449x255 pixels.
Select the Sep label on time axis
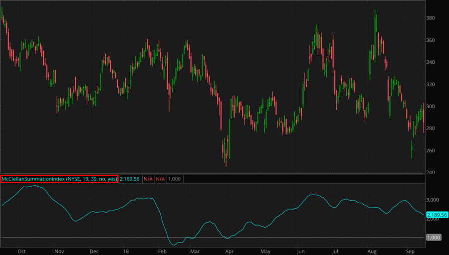[410, 251]
